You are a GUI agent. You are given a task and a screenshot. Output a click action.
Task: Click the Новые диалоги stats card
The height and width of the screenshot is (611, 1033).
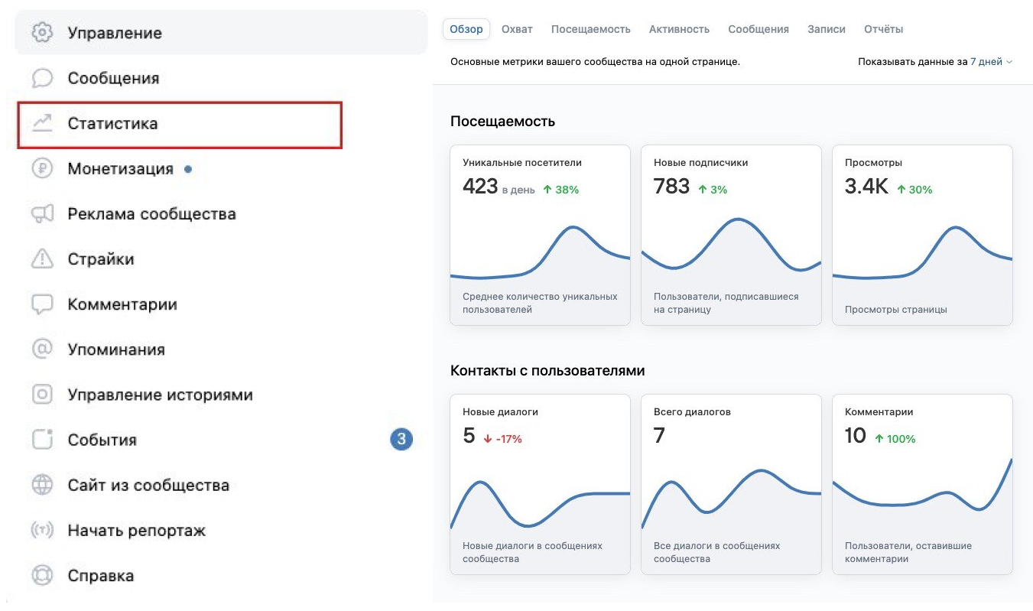click(x=540, y=485)
